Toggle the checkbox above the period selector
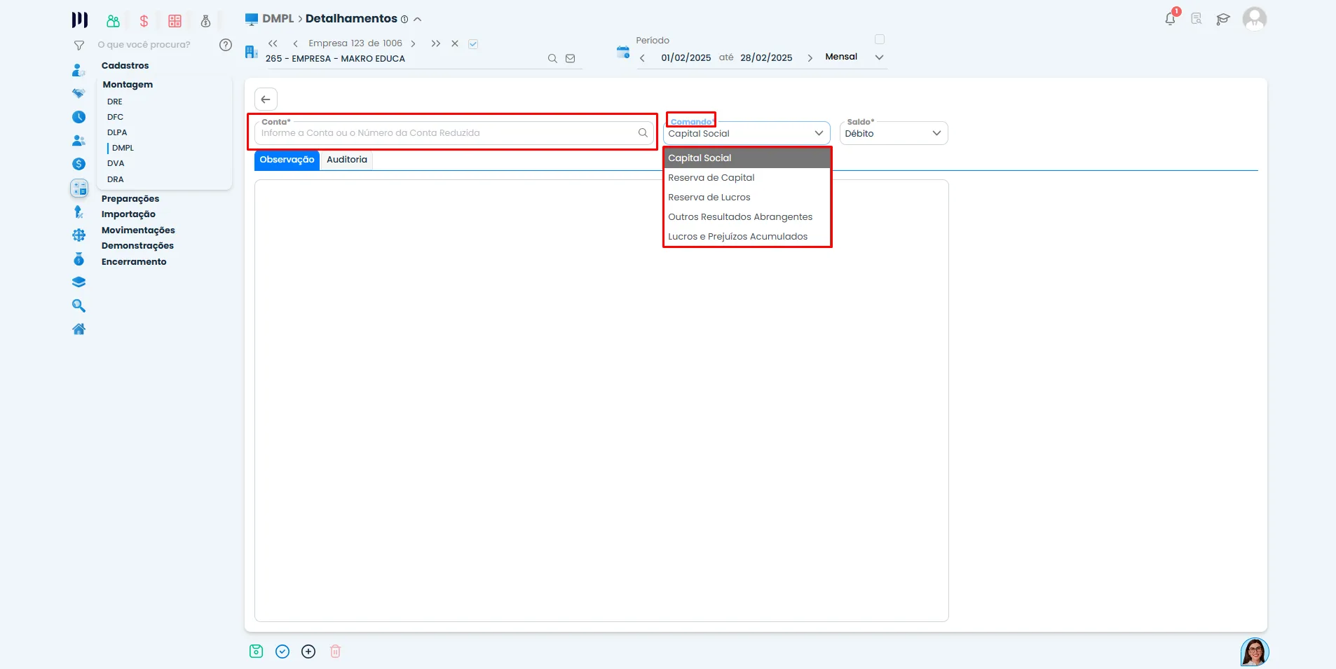 pyautogui.click(x=880, y=39)
